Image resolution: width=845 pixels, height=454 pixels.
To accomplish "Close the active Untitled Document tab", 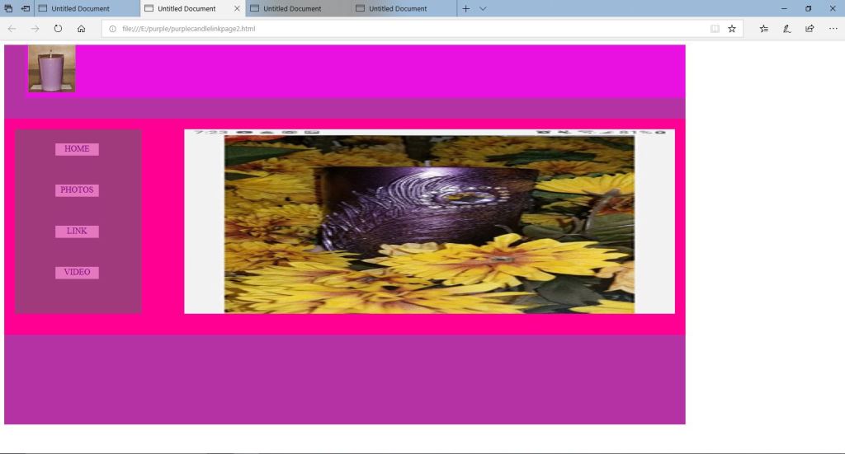I will 238,8.
